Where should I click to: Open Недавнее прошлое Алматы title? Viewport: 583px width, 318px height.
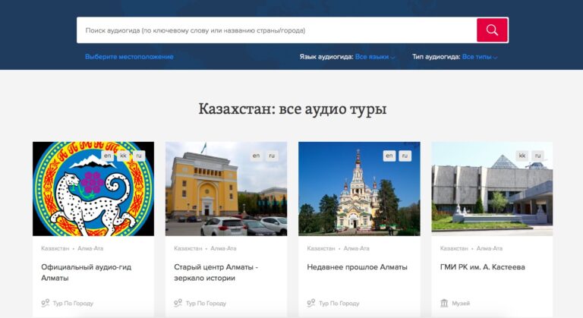[x=357, y=267]
